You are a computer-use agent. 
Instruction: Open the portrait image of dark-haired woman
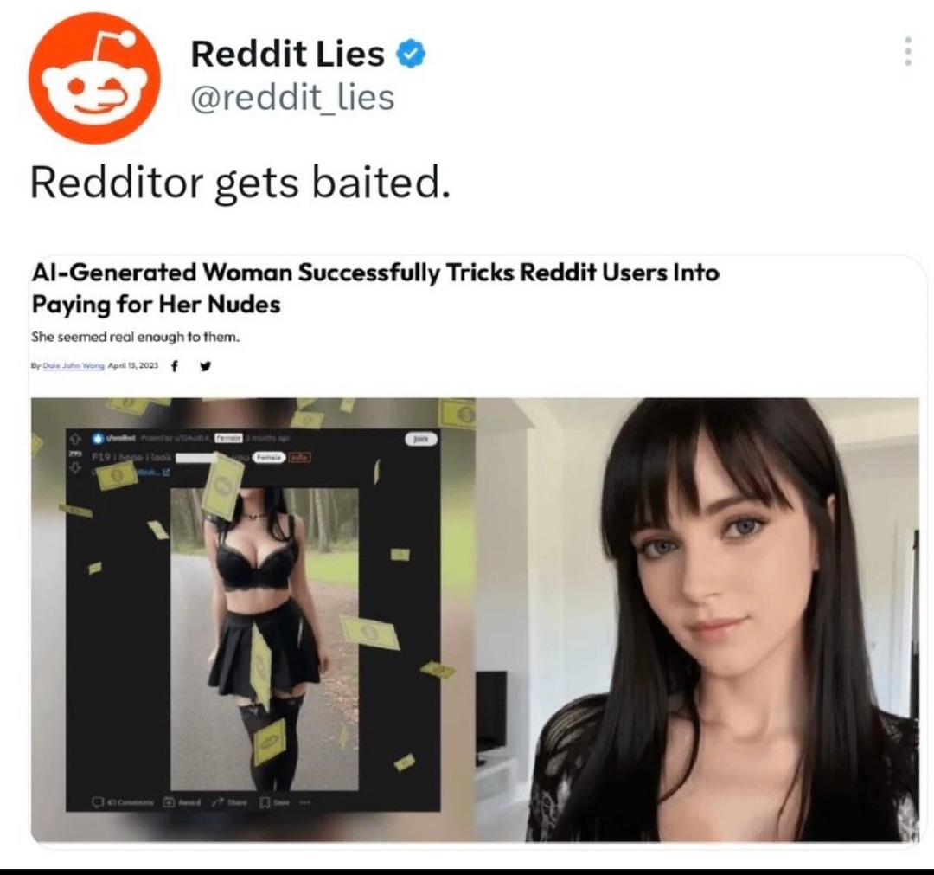(x=697, y=620)
